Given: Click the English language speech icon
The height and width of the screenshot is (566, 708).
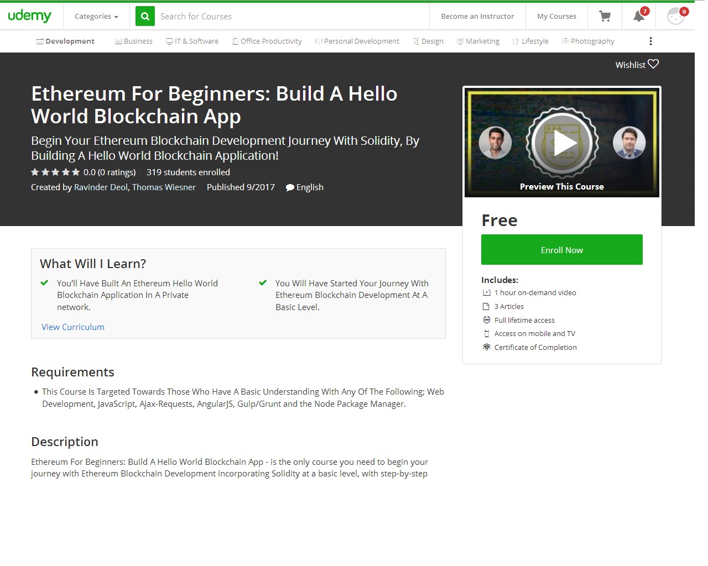Looking at the screenshot, I should click(290, 188).
